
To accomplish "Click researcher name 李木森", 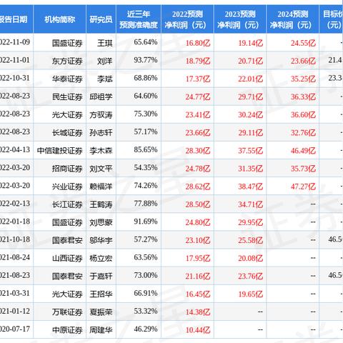I will [x=101, y=151].
